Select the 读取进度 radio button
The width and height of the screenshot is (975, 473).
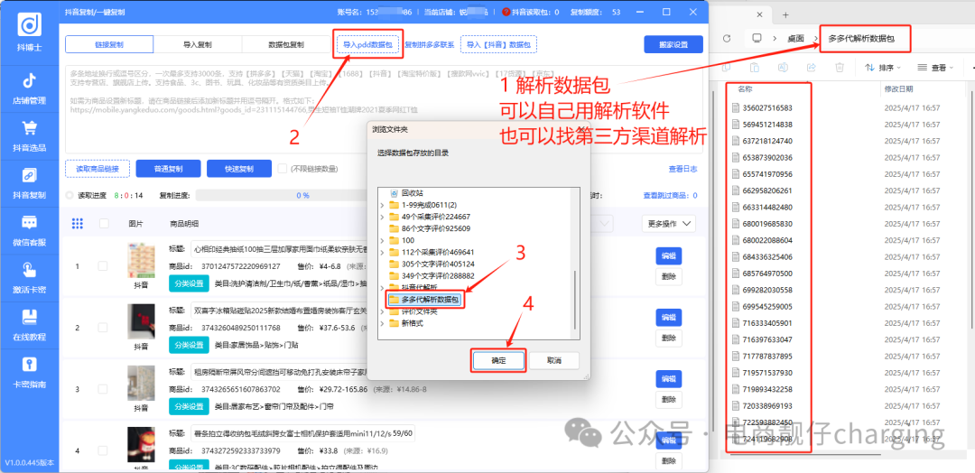pyautogui.click(x=70, y=195)
